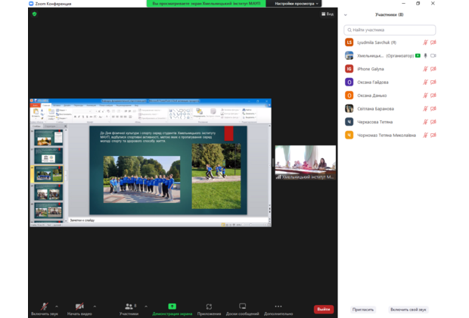Screen dimensions: 469x318
Task: Unmute microphone with Включить звук icon
Action: 45,307
